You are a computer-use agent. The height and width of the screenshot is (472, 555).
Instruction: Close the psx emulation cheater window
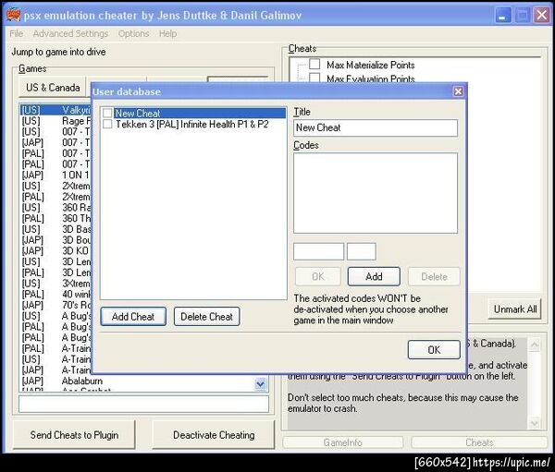pos(541,15)
